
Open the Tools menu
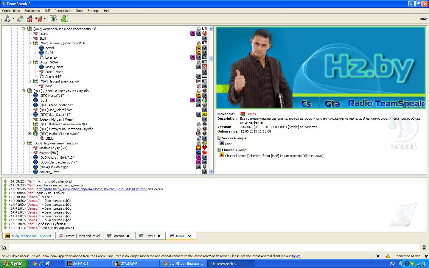click(79, 11)
